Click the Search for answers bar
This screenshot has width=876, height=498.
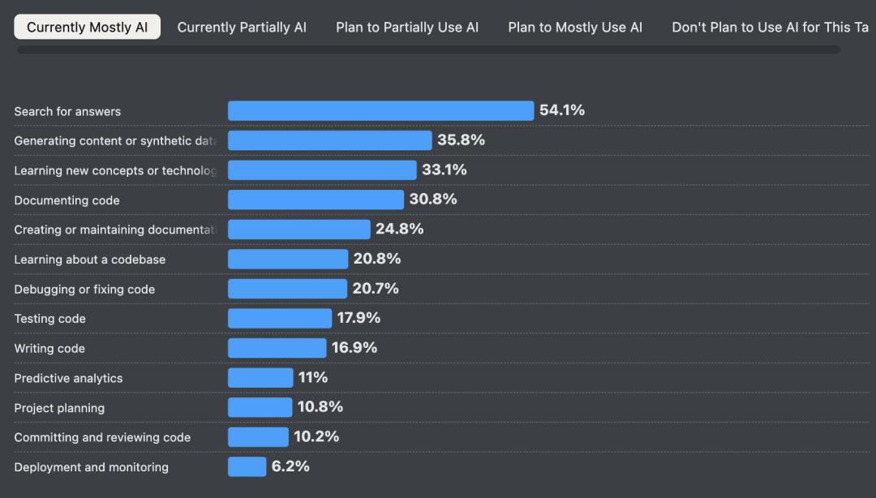tap(381, 109)
